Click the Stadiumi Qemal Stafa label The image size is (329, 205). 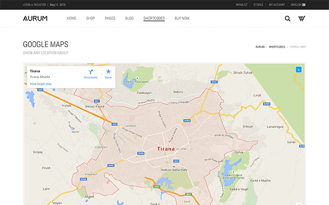pos(174,170)
